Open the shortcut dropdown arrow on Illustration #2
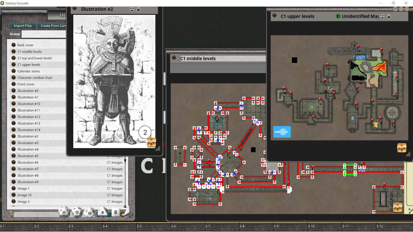The image size is (413, 232). point(132,10)
